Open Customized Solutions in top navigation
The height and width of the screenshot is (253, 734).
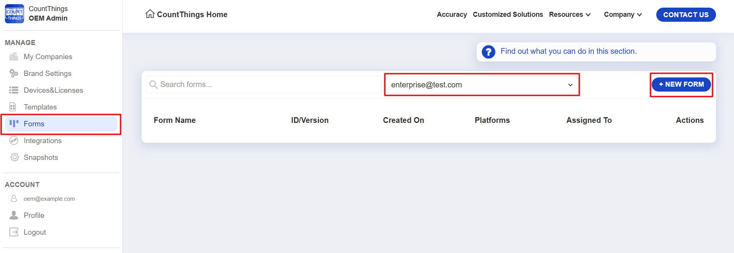(x=508, y=15)
